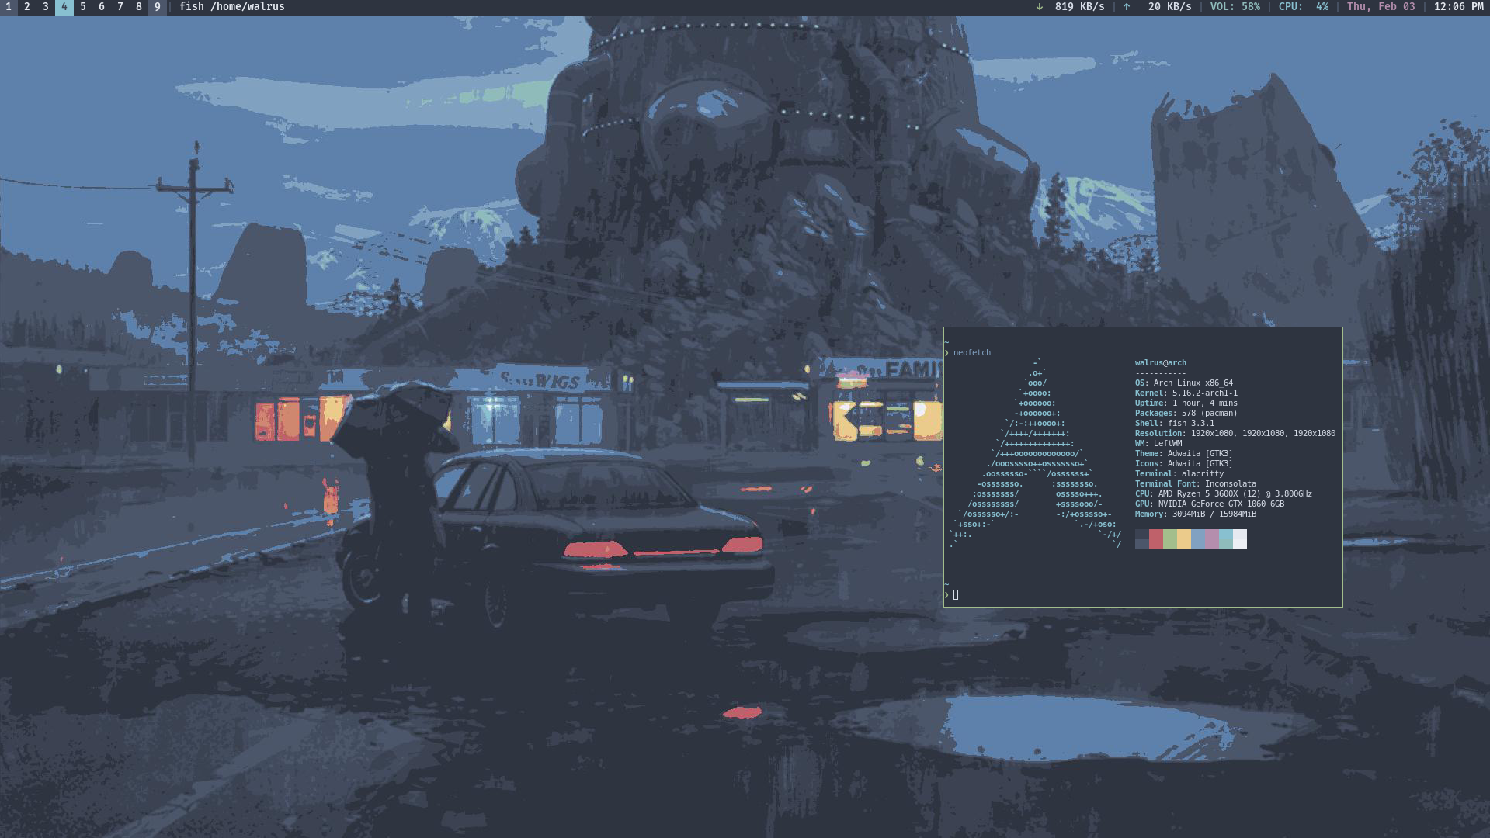Click the 'OS: Arch Linux x86_64' line
This screenshot has width=1490, height=838.
(1184, 383)
